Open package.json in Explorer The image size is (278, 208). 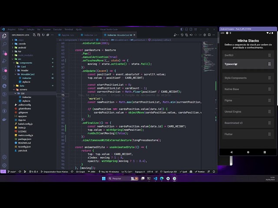coord(25,139)
